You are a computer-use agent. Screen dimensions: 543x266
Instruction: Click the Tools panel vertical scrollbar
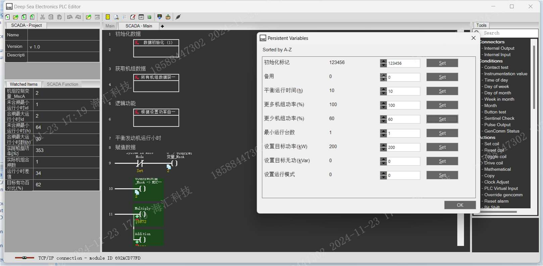534,77
